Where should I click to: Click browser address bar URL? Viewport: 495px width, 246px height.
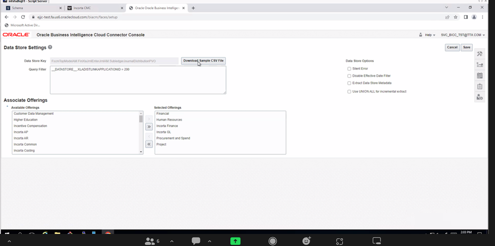point(77,17)
